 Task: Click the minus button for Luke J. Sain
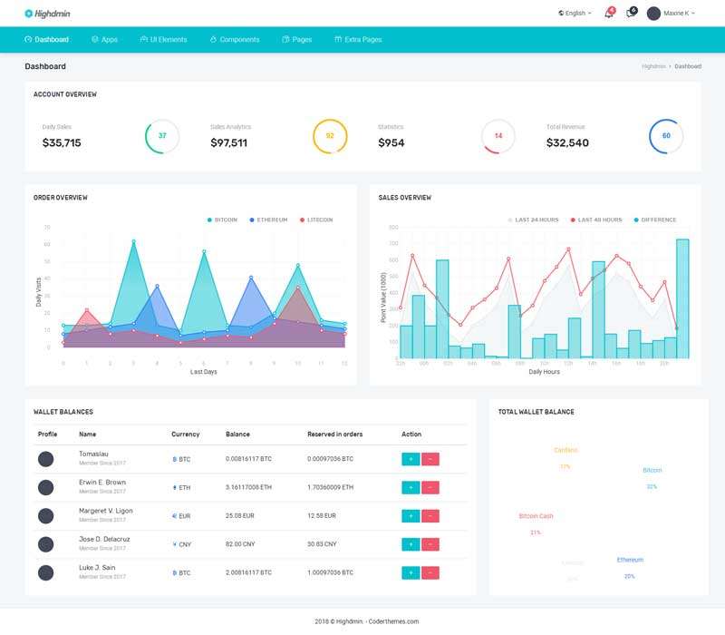(430, 572)
